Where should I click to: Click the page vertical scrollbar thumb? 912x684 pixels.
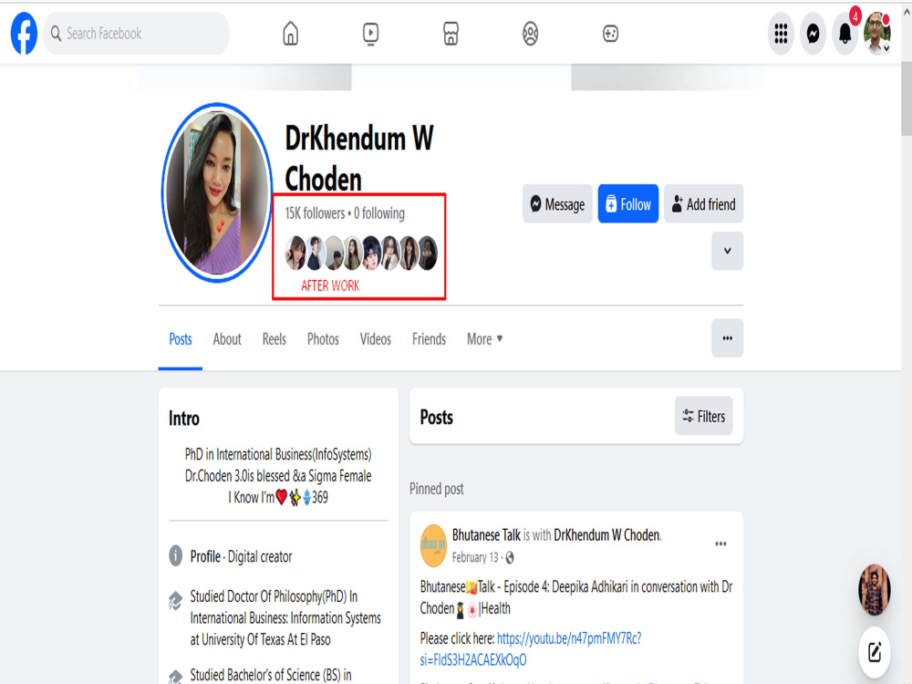point(907,98)
